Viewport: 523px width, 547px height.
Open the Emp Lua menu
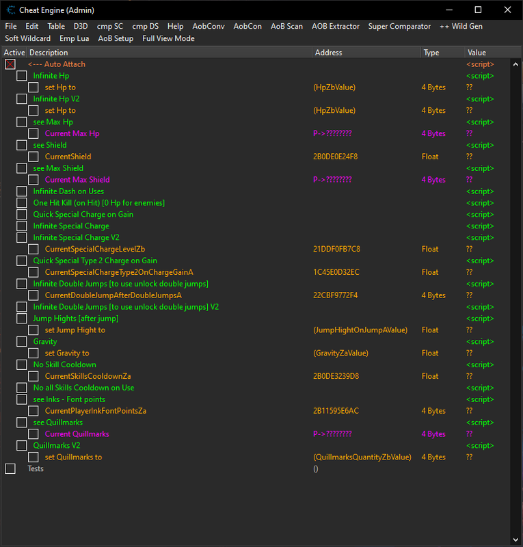(75, 39)
